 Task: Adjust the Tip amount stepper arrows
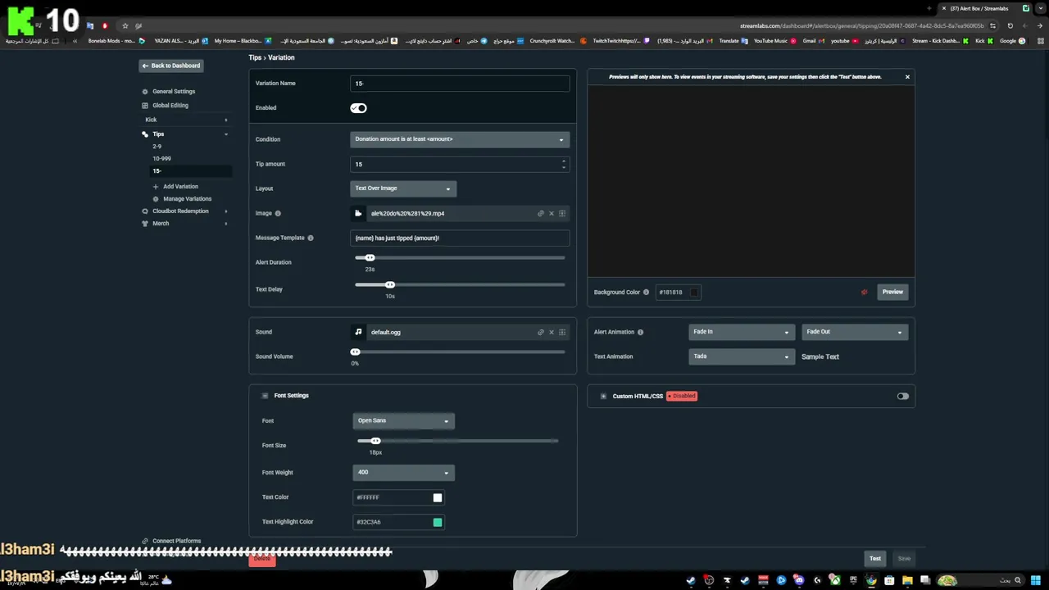pos(563,164)
